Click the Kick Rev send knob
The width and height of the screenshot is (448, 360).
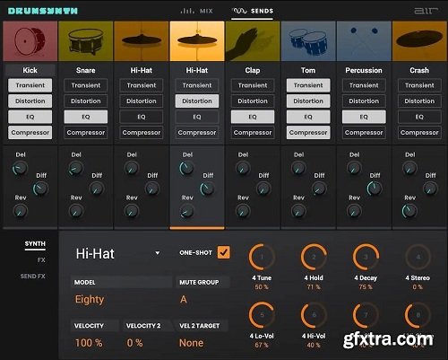tap(20, 211)
